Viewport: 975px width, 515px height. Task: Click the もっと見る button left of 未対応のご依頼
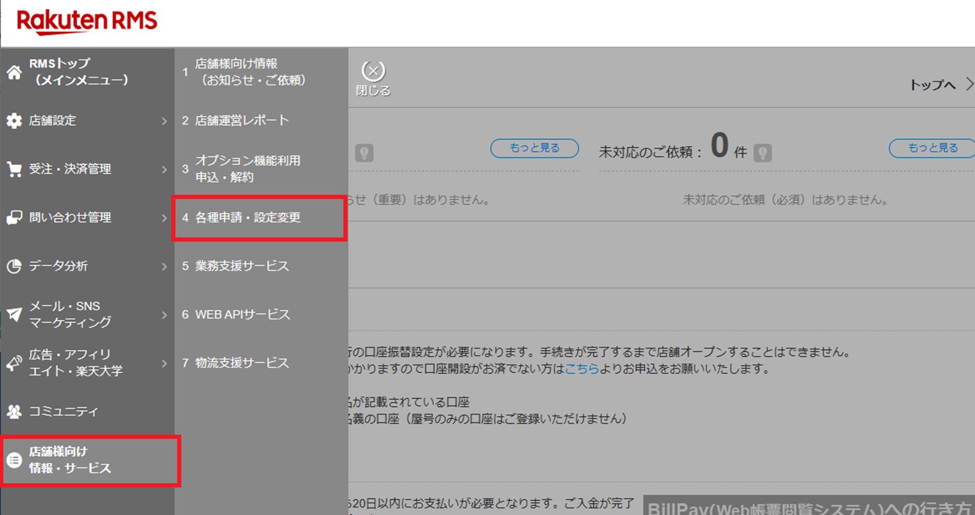pos(534,148)
